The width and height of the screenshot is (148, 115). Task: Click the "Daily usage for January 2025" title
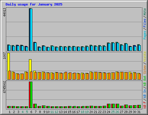[34, 4]
